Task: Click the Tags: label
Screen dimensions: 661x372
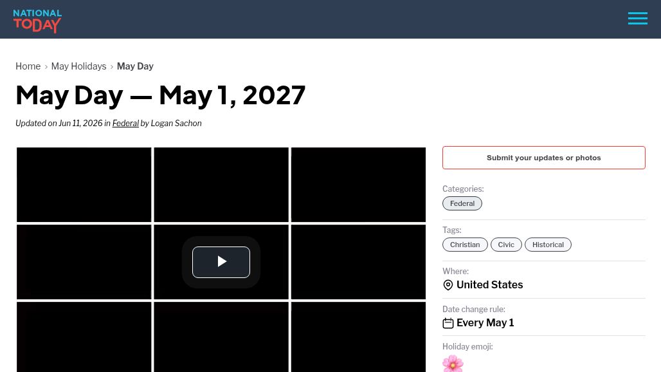Action: pyautogui.click(x=452, y=230)
